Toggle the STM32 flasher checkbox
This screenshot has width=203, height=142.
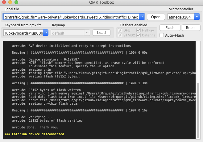tap(120, 35)
